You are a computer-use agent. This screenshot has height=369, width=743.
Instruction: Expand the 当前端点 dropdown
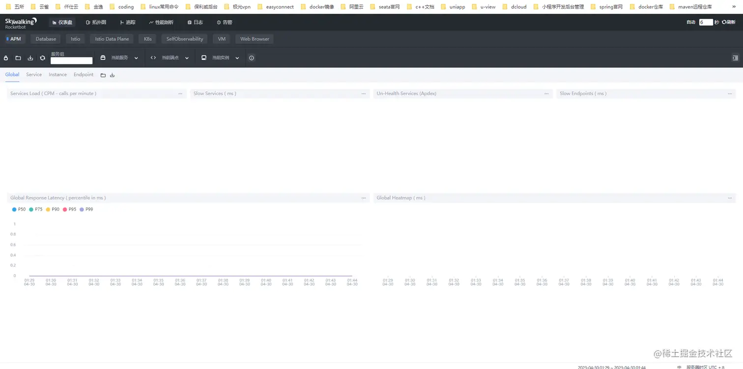point(170,58)
